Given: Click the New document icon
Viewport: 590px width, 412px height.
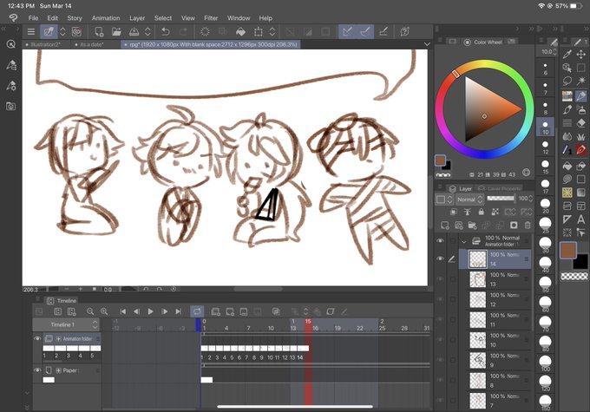Looking at the screenshot, I should [99, 32].
